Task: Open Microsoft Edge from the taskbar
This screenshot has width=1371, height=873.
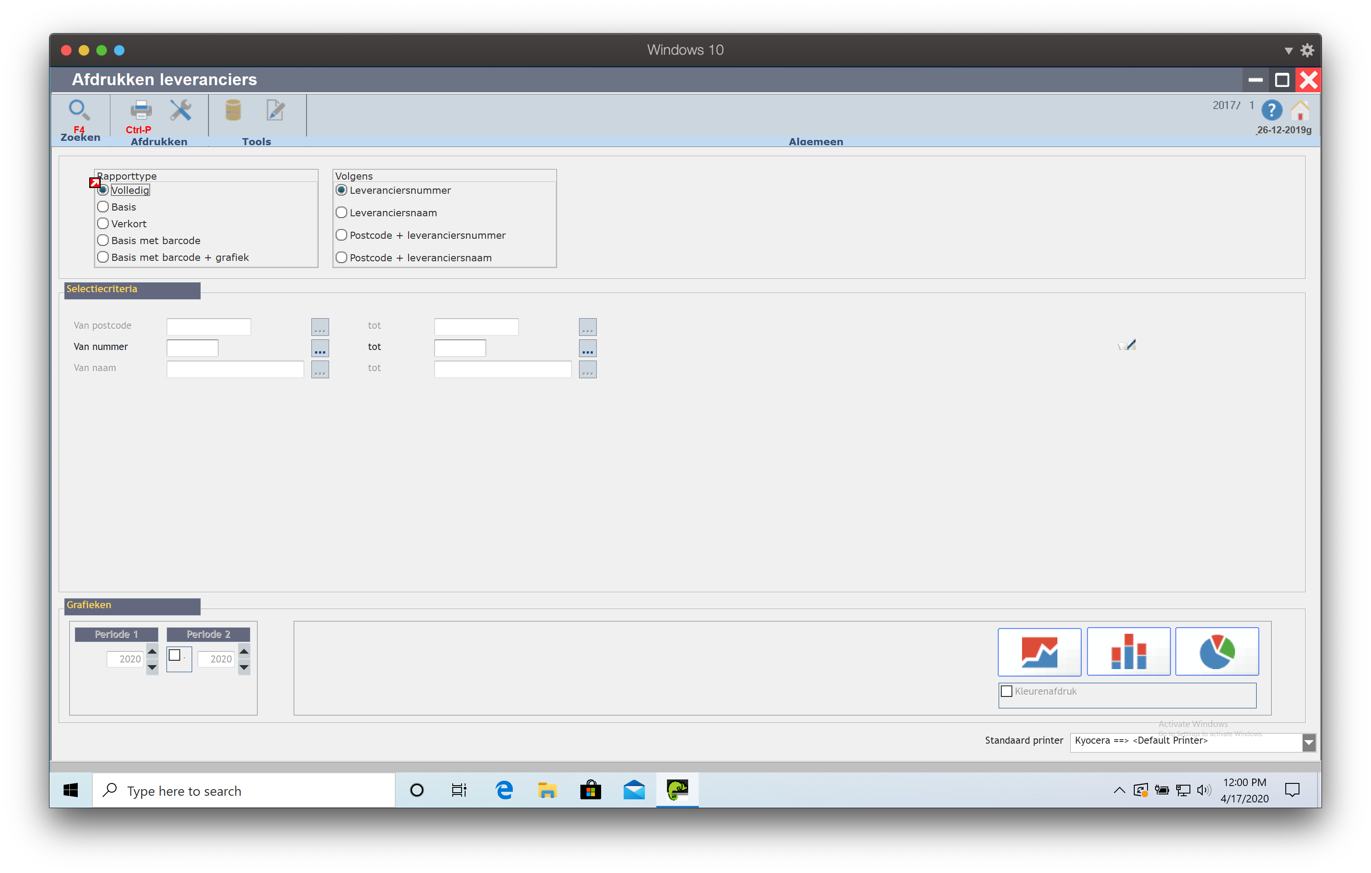Action: pos(504,790)
